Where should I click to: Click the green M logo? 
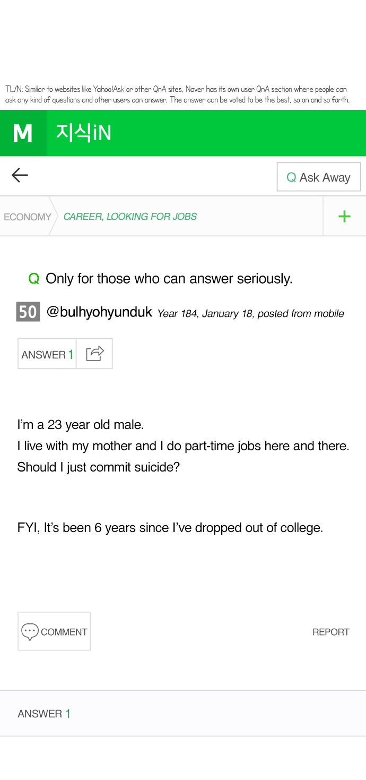pyautogui.click(x=23, y=133)
